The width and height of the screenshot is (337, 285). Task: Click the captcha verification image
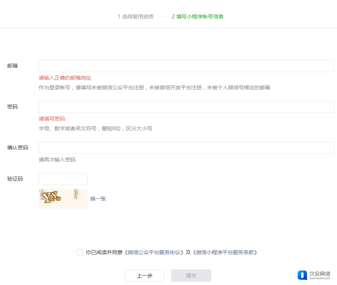coord(63,199)
